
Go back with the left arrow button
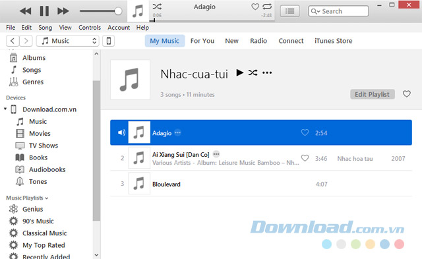[13, 41]
